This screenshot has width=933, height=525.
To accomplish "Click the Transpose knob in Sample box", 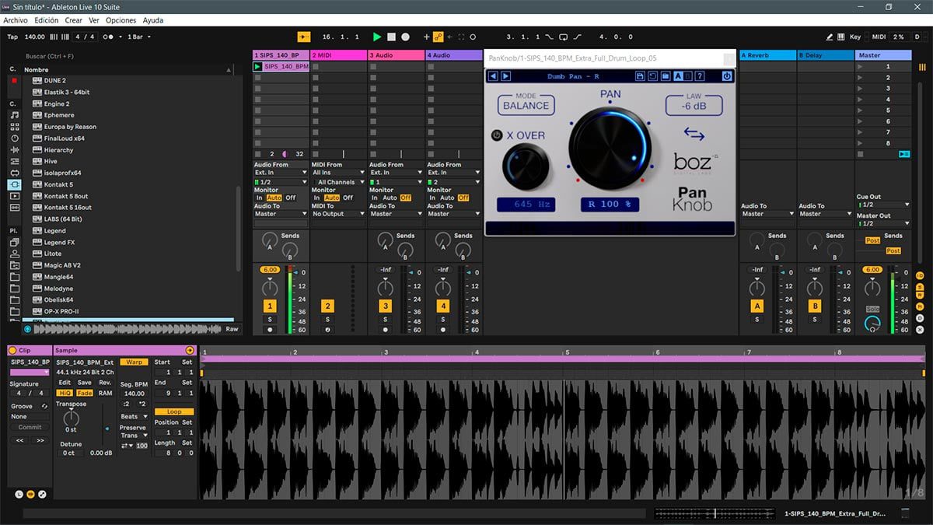I will [x=72, y=417].
